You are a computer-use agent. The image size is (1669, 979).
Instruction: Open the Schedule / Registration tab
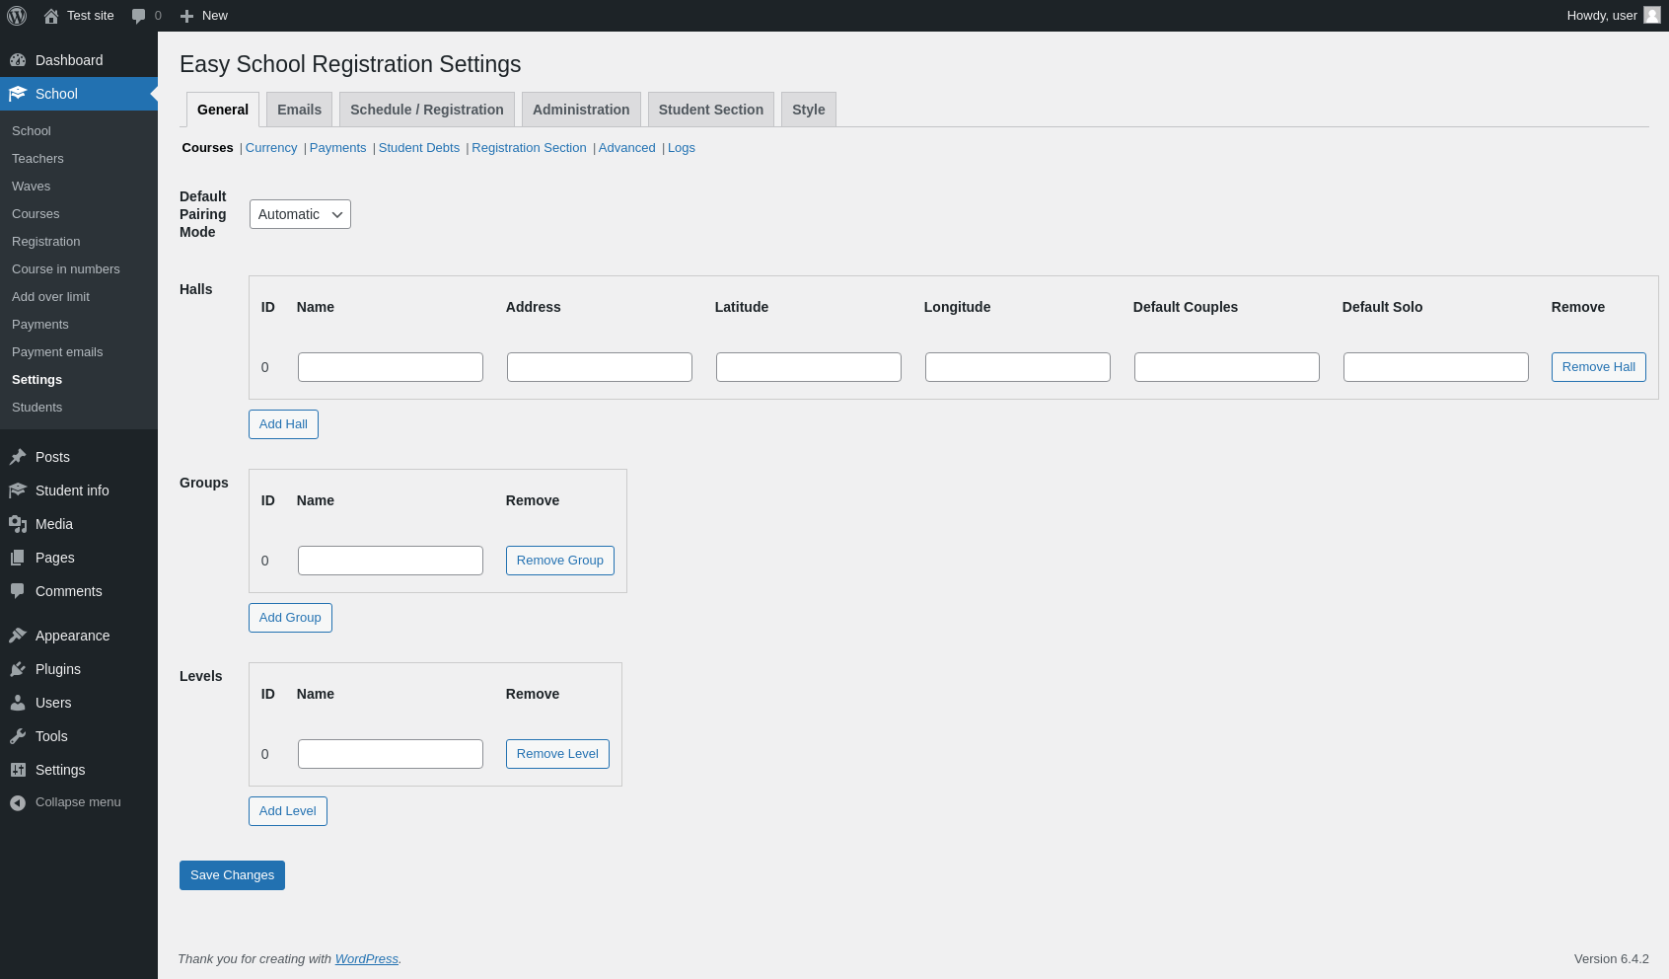click(x=427, y=110)
